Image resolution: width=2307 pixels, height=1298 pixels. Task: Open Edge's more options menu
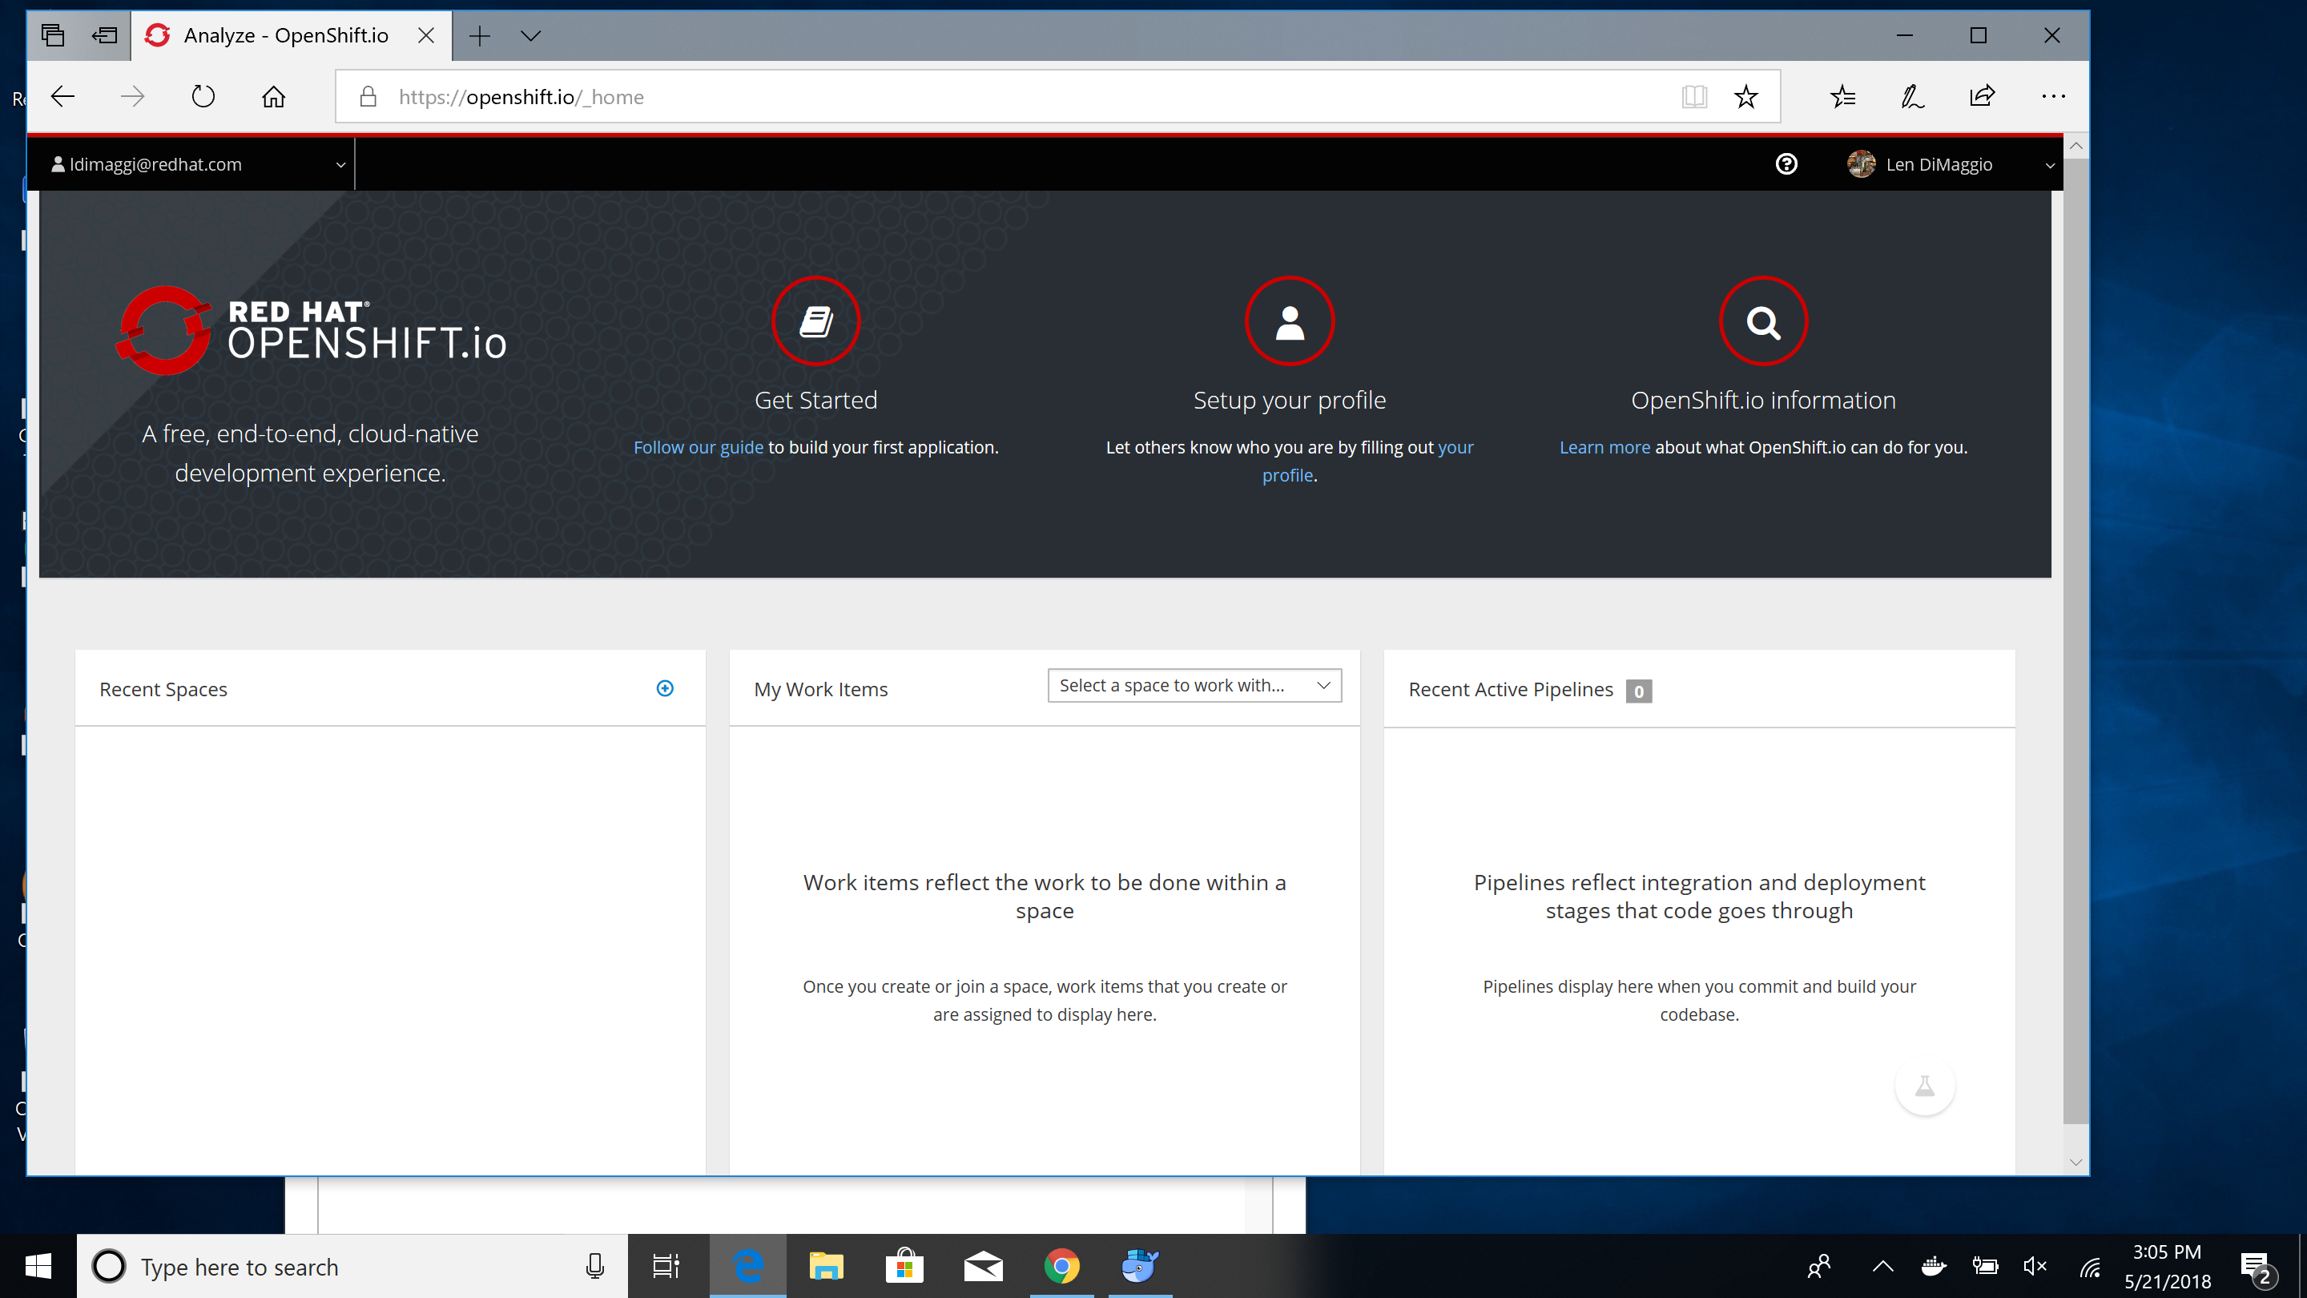pyautogui.click(x=2052, y=96)
